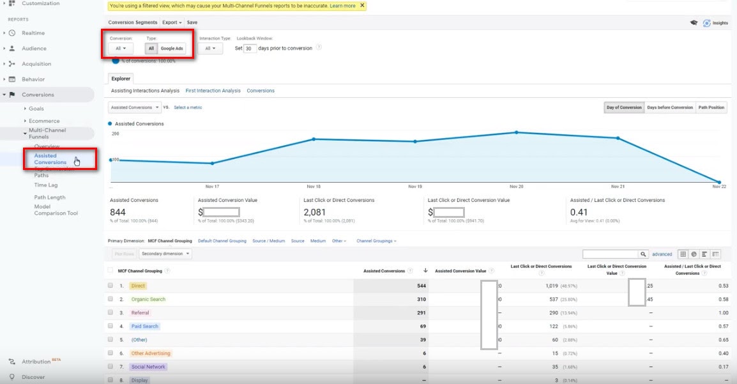Open the Interaction Type All dropdown
This screenshot has height=384, width=737.
(210, 49)
